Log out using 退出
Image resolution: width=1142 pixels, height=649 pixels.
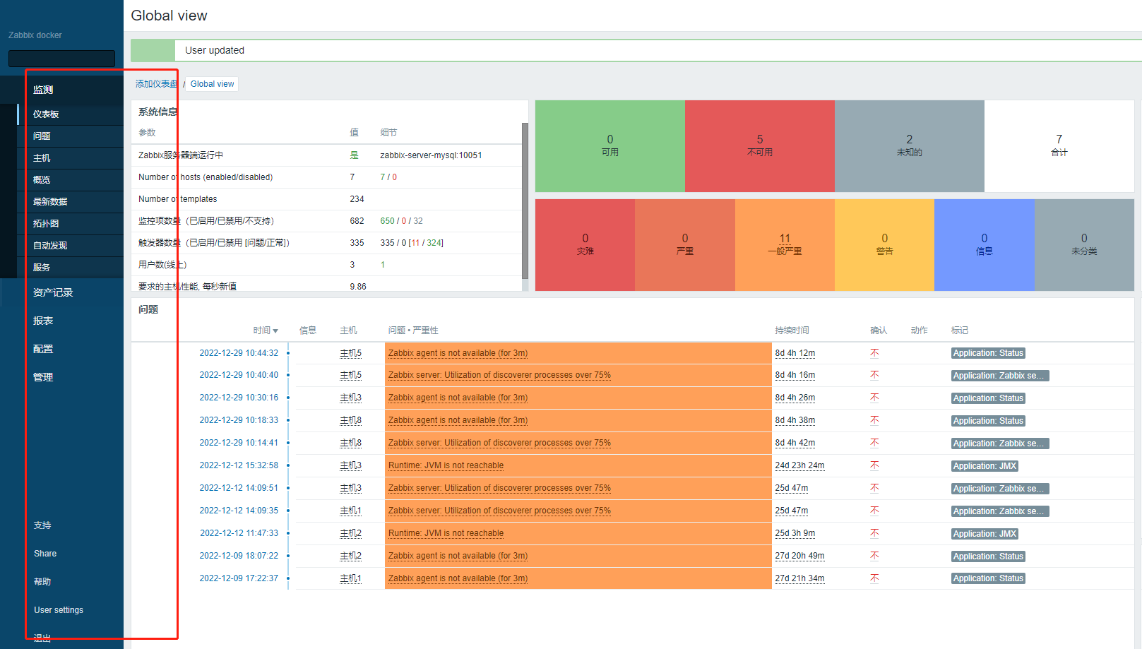(40, 636)
